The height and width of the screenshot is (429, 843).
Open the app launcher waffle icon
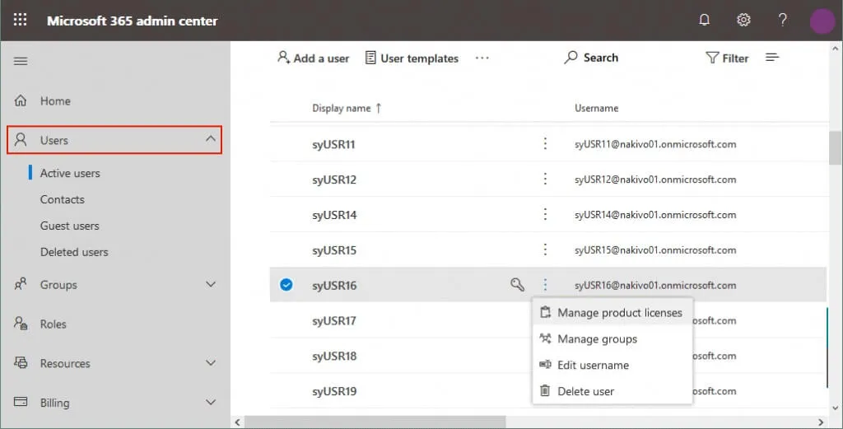21,21
